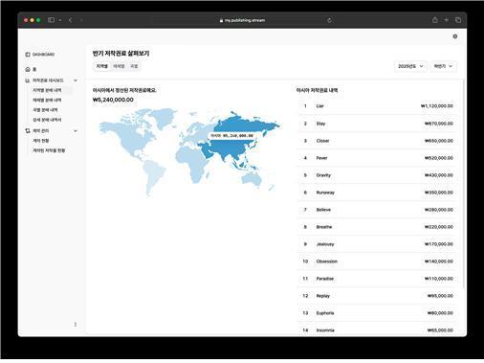This screenshot has height=363, width=484.
Task: Toggle the Safari sidebar icon
Action: (51, 20)
